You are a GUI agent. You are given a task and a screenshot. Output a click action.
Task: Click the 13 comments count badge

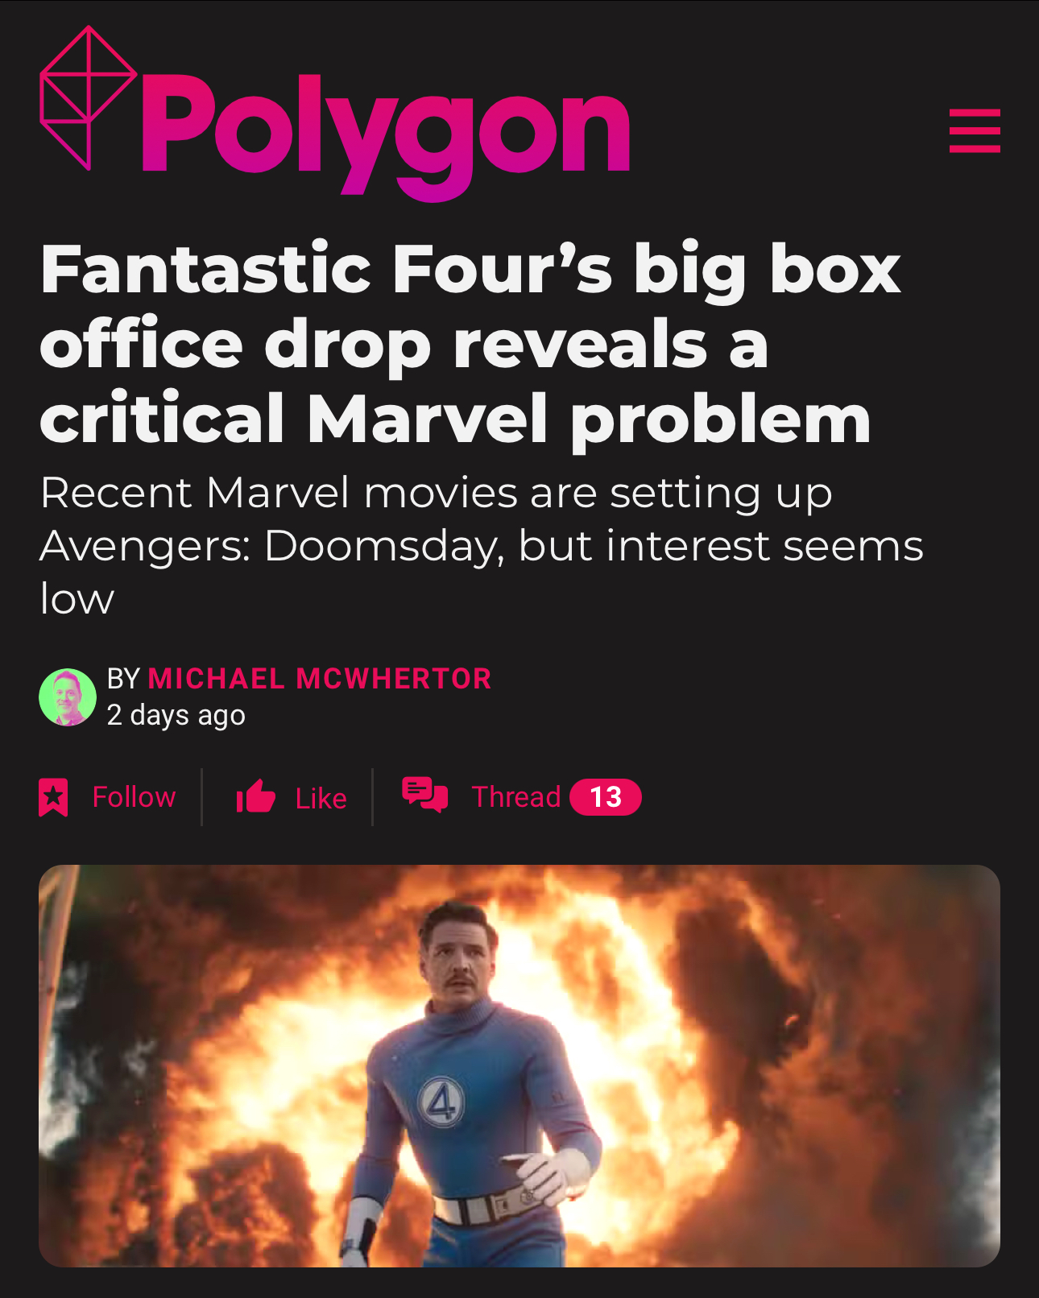pos(606,797)
